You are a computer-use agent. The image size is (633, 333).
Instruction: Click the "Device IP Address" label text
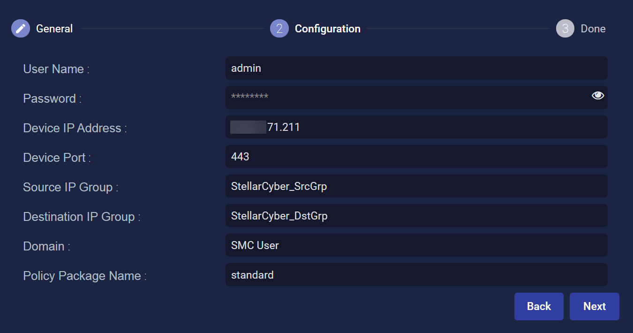click(x=75, y=128)
